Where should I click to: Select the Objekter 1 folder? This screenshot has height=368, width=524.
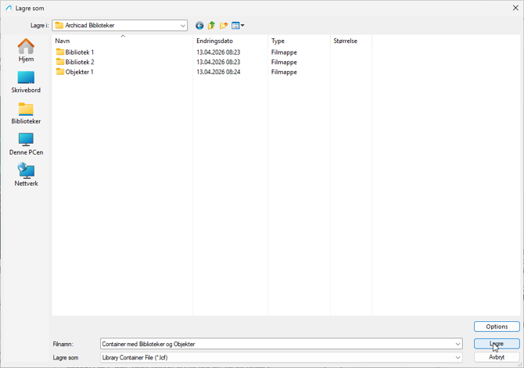[79, 72]
